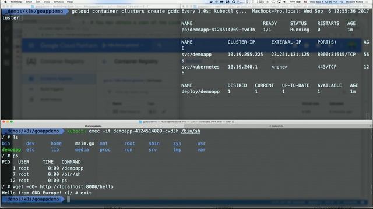Click Container Registry heading in background browser
The width and height of the screenshot is (373, 209).
click(x=136, y=62)
